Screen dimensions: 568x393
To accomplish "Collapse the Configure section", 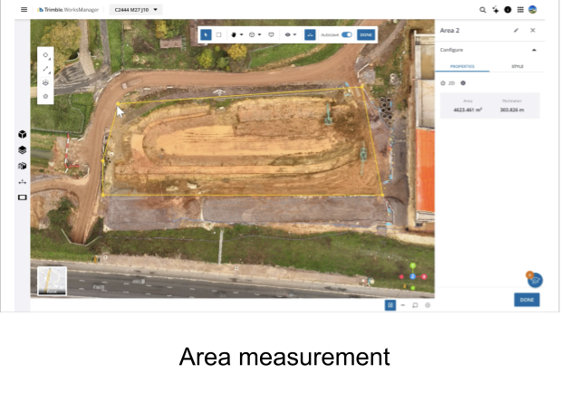I will click(x=534, y=50).
